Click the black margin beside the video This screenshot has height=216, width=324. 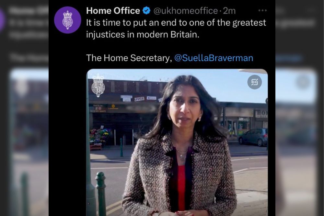click(x=67, y=142)
